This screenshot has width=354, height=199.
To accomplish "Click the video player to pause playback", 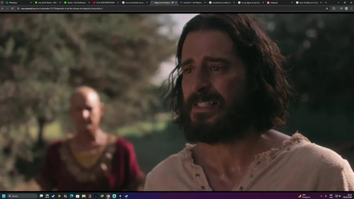I will click(x=177, y=102).
